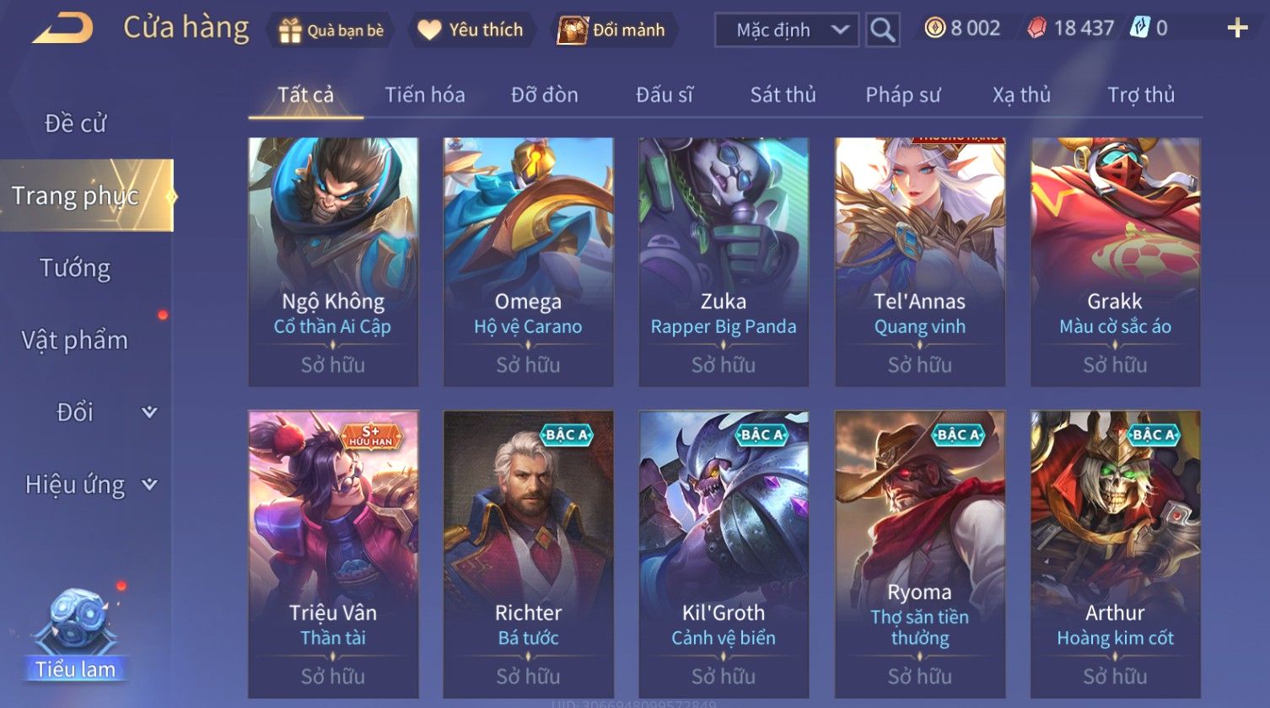Open Vật phẩm in the sidebar
The height and width of the screenshot is (708, 1270).
point(75,341)
